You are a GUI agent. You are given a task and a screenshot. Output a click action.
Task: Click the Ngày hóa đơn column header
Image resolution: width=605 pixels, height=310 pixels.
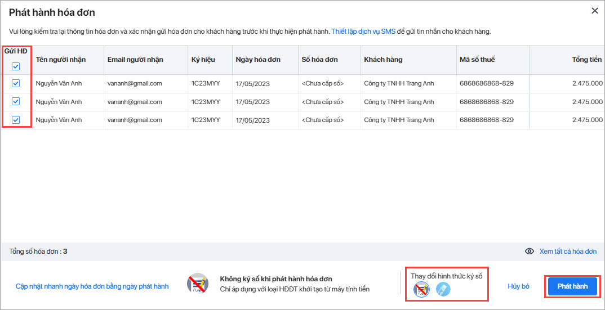[258, 60]
